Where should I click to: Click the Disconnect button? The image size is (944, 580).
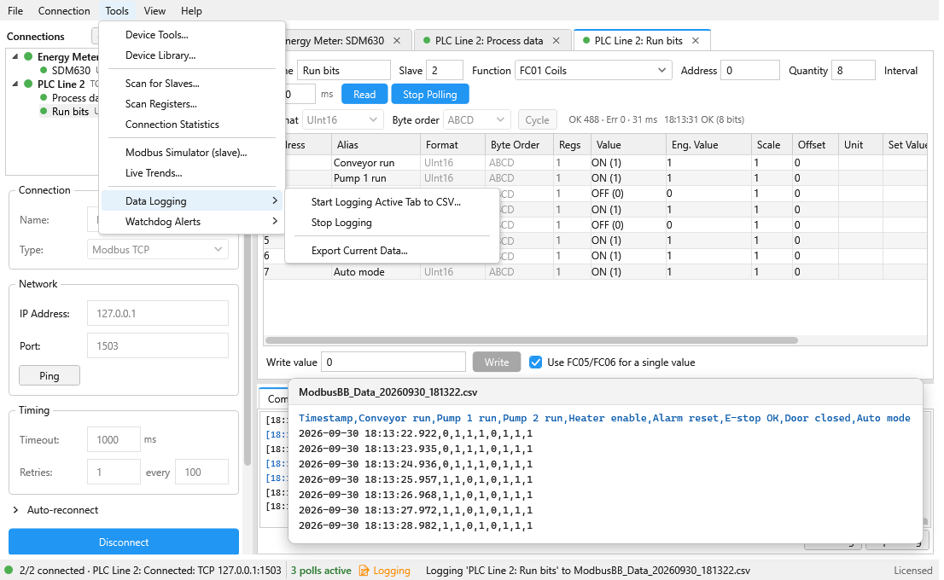point(124,542)
